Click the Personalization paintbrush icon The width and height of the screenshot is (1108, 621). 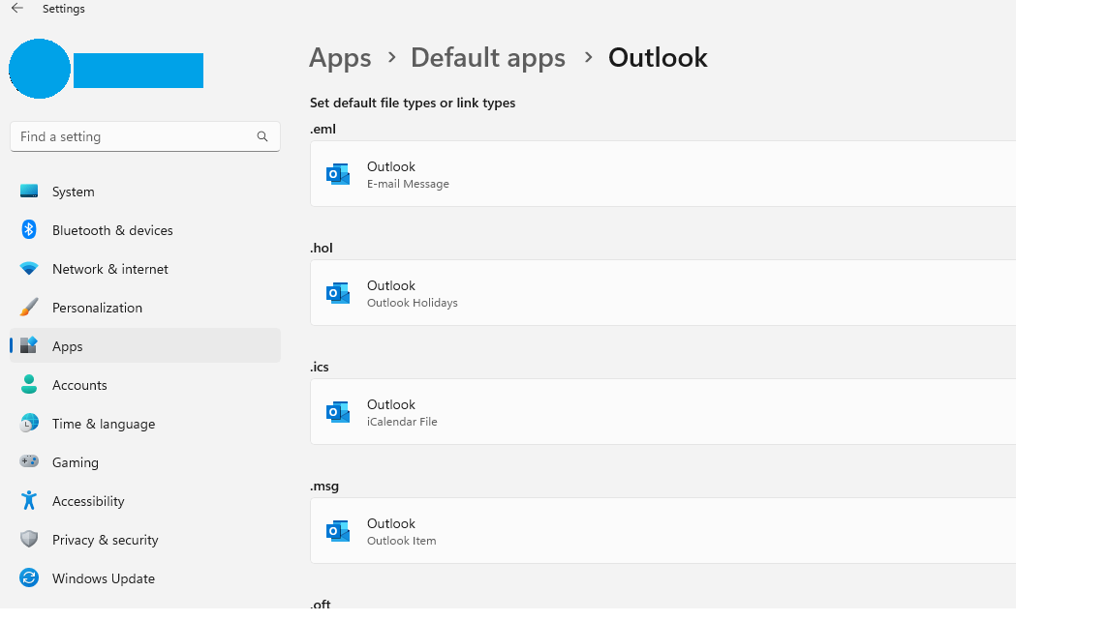[29, 307]
